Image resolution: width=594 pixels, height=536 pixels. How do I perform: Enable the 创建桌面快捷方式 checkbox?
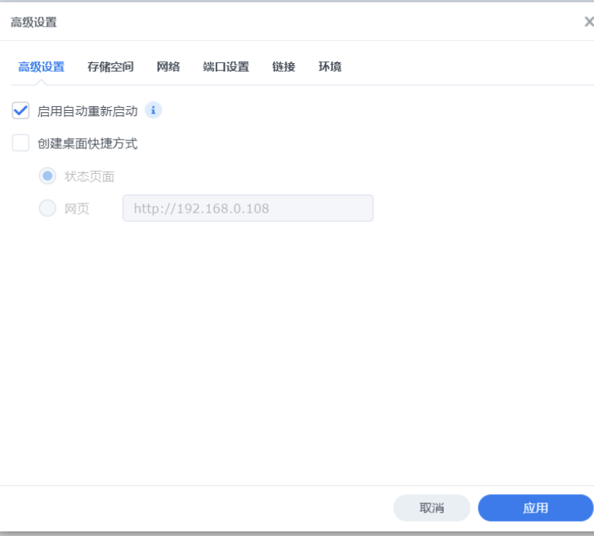[x=21, y=143]
